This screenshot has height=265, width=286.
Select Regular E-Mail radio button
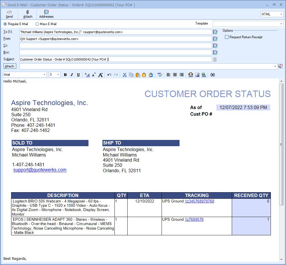tap(5, 24)
